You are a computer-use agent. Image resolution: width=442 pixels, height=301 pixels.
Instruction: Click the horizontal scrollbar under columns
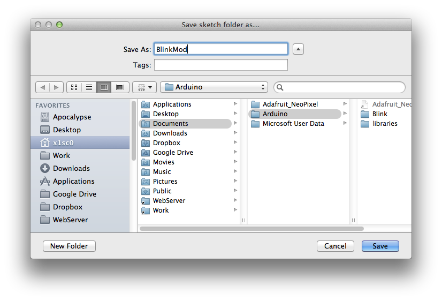click(x=252, y=228)
